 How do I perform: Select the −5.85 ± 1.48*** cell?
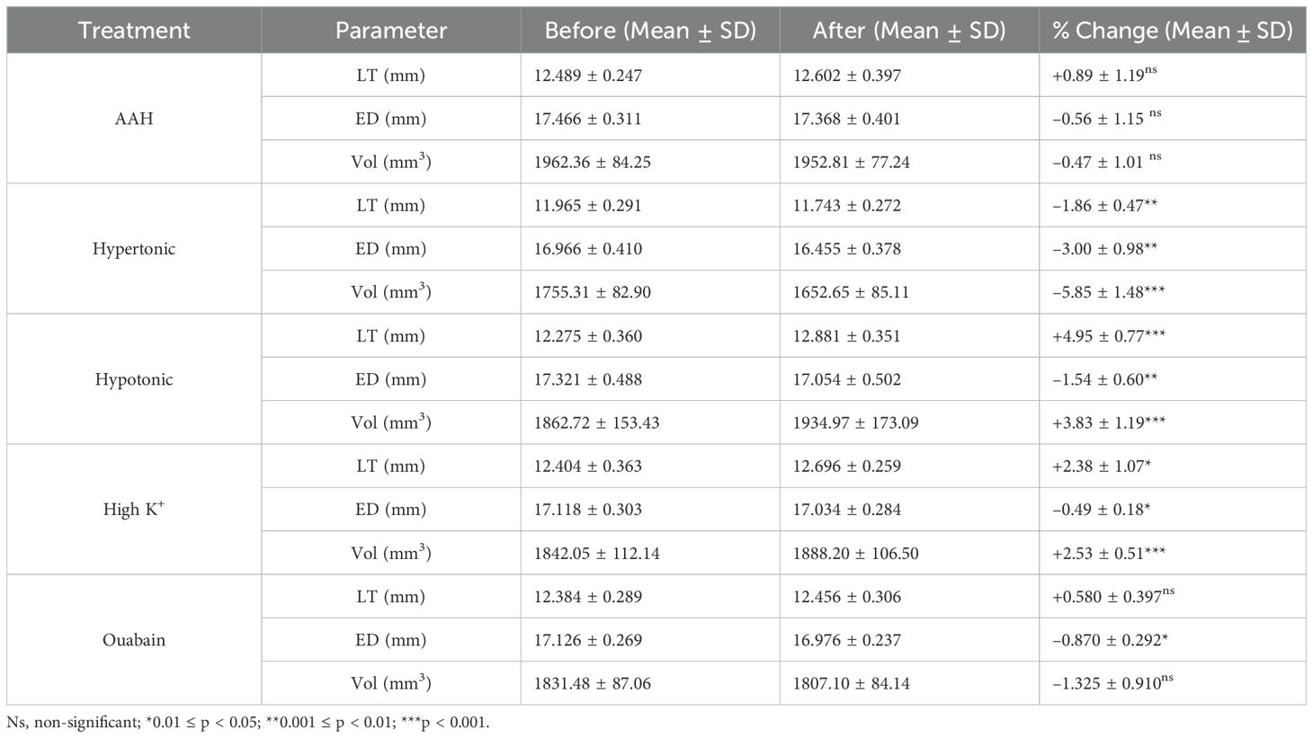[x=1108, y=292]
